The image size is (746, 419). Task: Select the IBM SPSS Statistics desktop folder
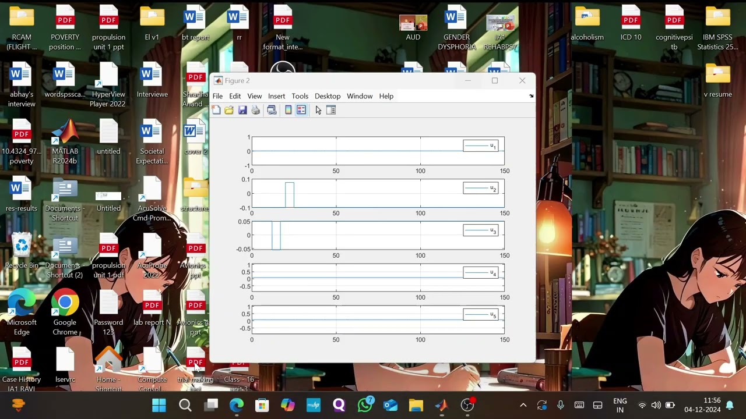717,28
